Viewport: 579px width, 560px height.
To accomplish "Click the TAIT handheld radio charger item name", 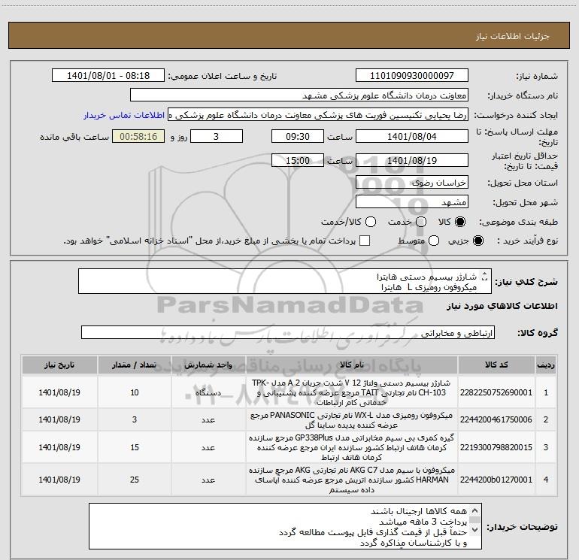I will click(352, 392).
